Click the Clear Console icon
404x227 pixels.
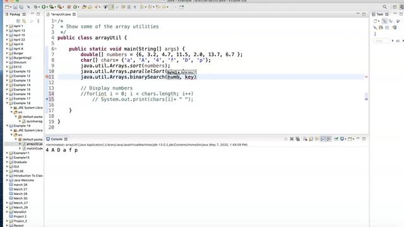pyautogui.click(x=305, y=139)
